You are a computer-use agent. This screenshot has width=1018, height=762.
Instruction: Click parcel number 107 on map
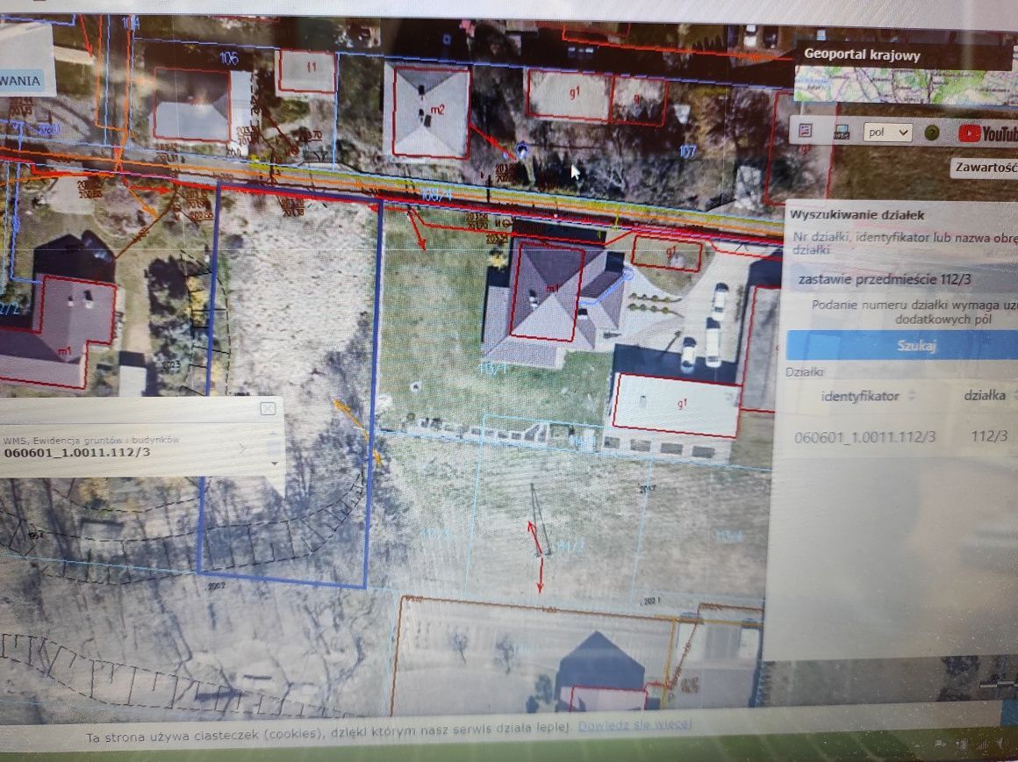(687, 152)
